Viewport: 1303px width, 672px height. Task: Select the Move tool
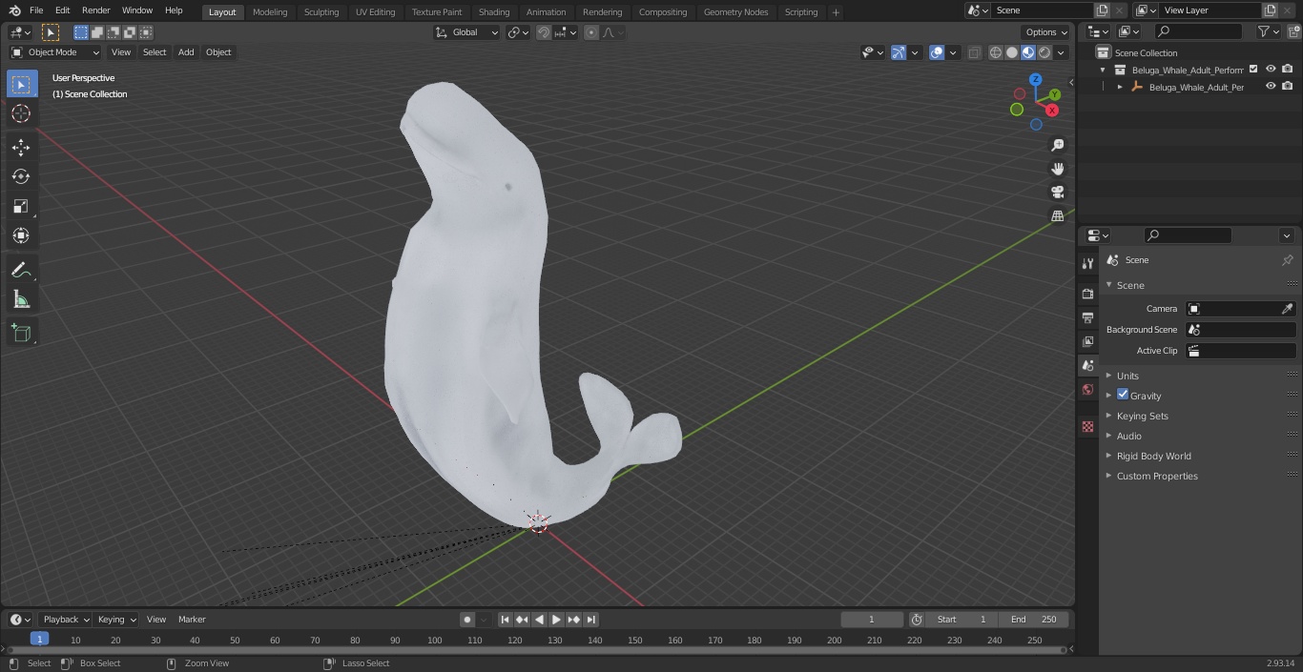point(21,148)
